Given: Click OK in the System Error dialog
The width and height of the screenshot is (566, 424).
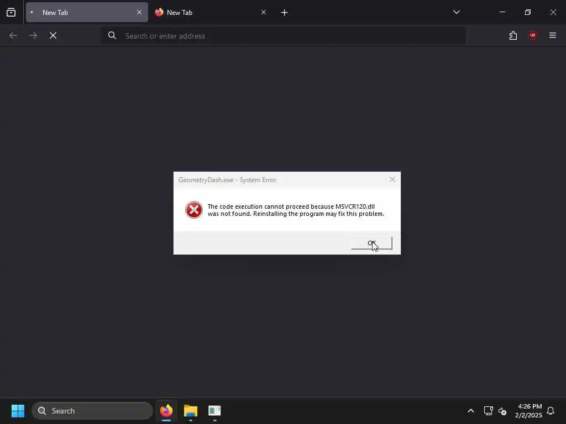Looking at the screenshot, I should click(371, 243).
